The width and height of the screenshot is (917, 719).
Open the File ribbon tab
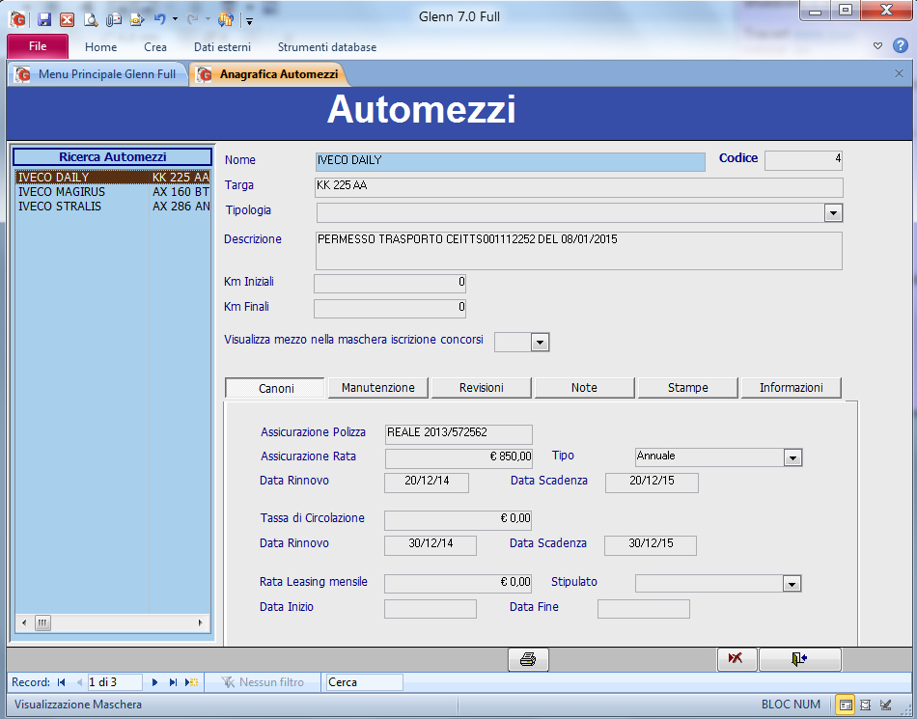click(x=38, y=46)
